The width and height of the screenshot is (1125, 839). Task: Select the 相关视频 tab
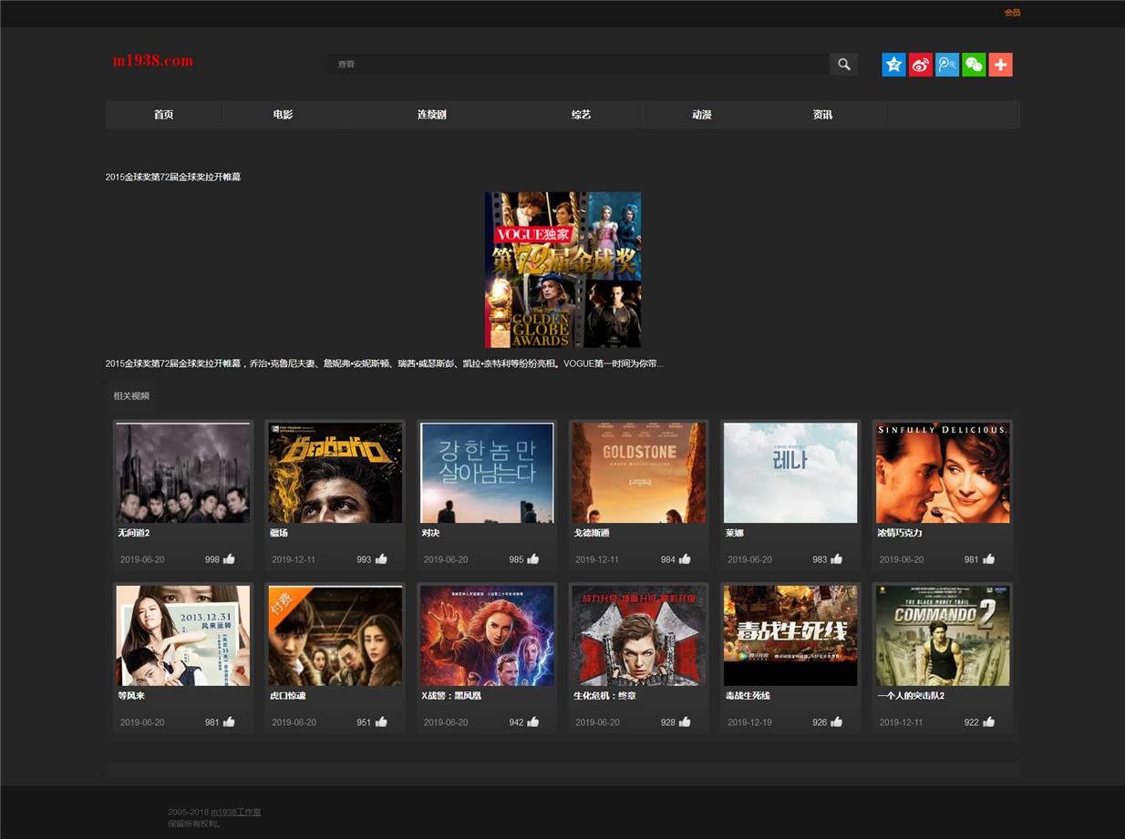point(131,396)
